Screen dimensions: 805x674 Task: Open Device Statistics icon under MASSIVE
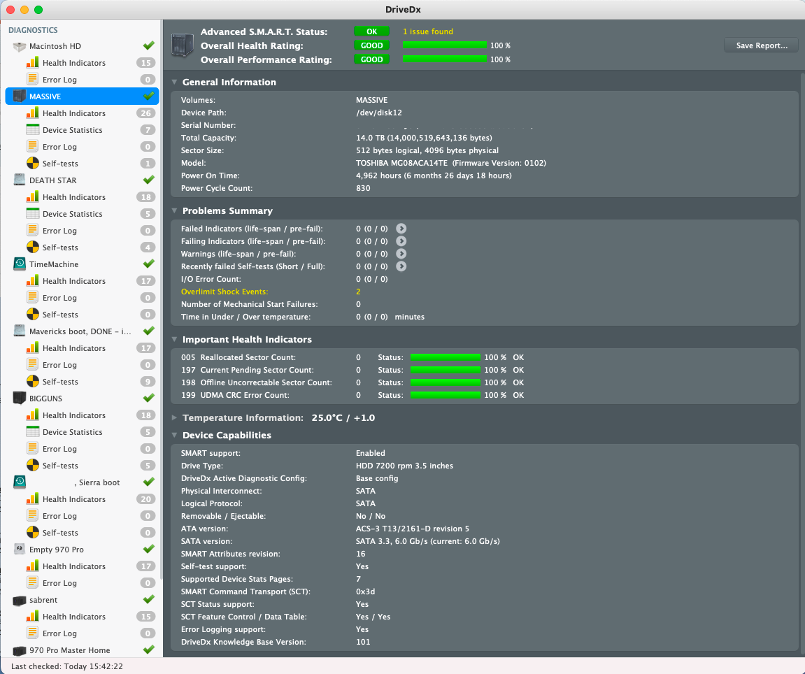32,130
